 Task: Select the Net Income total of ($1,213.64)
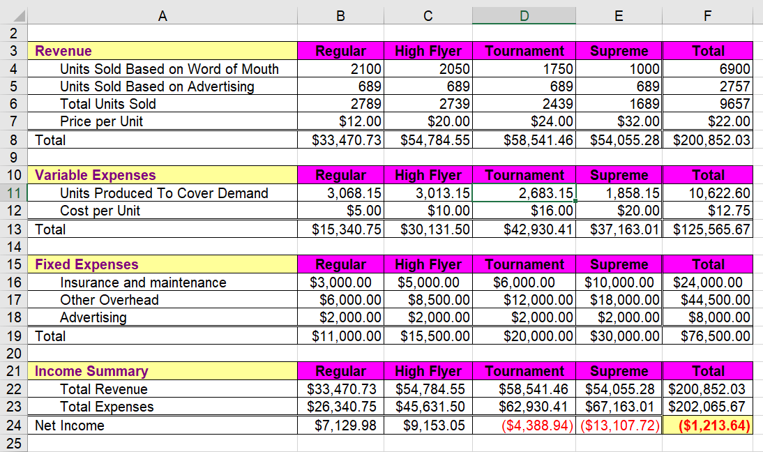707,425
